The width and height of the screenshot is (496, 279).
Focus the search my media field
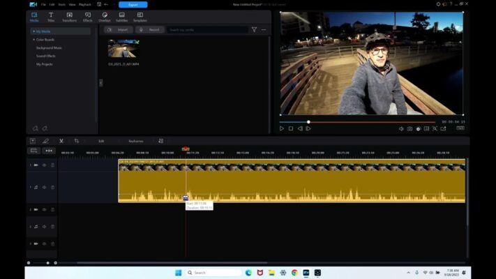point(207,30)
